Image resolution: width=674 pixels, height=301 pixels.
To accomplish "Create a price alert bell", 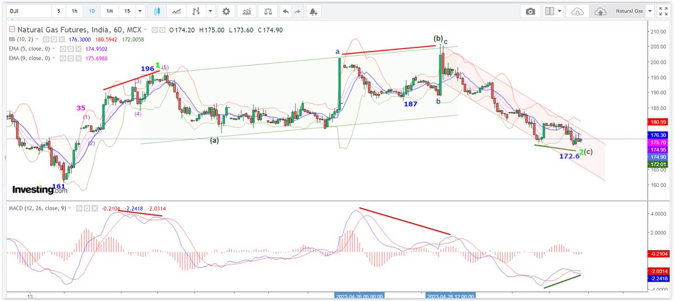I will click(x=313, y=11).
